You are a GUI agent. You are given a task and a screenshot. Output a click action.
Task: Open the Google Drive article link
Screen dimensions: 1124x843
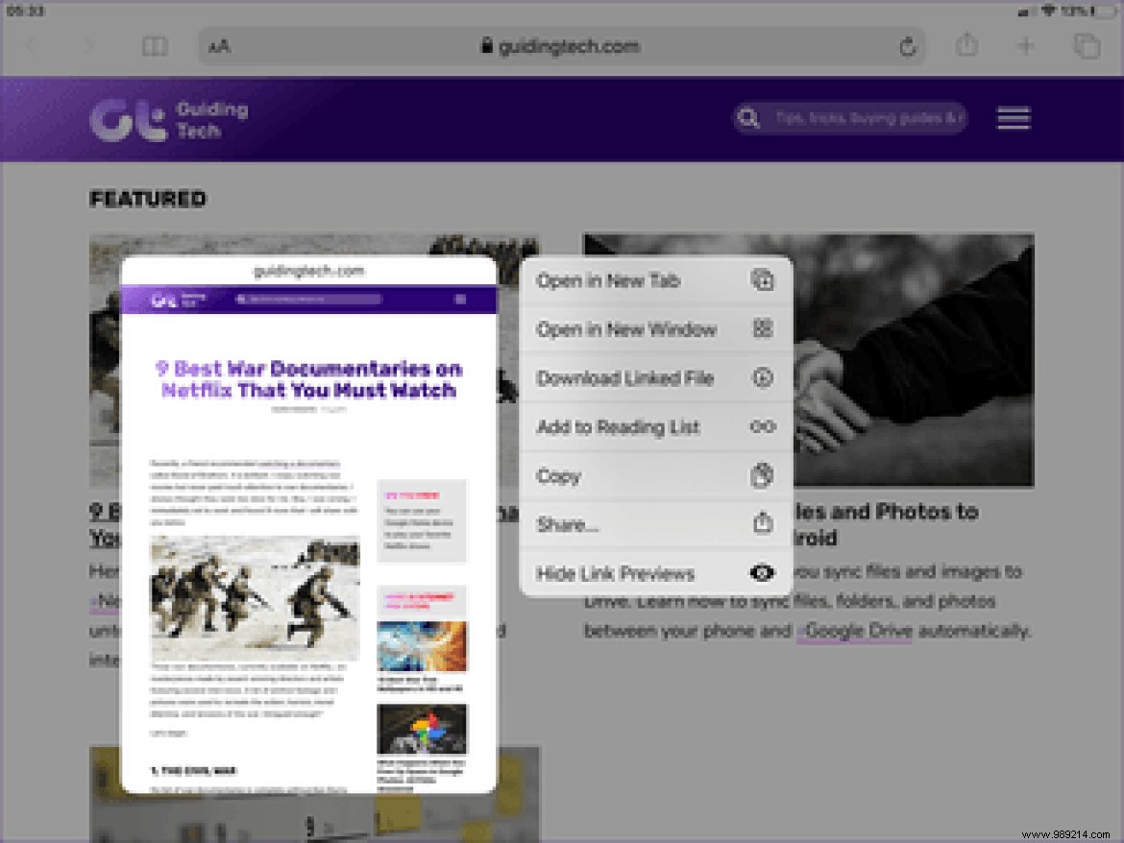[x=854, y=631]
